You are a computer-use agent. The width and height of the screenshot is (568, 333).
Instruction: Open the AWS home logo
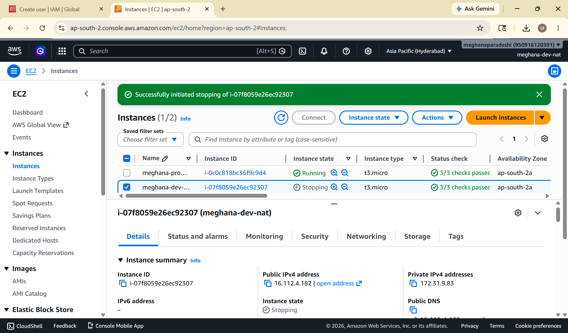click(x=15, y=51)
